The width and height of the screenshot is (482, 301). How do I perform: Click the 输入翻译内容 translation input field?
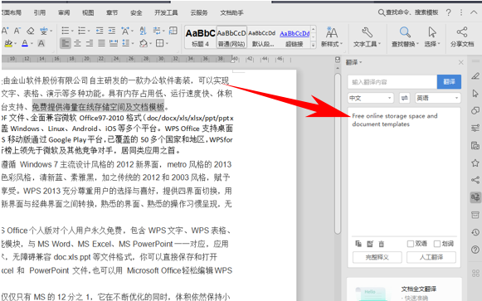pyautogui.click(x=392, y=82)
